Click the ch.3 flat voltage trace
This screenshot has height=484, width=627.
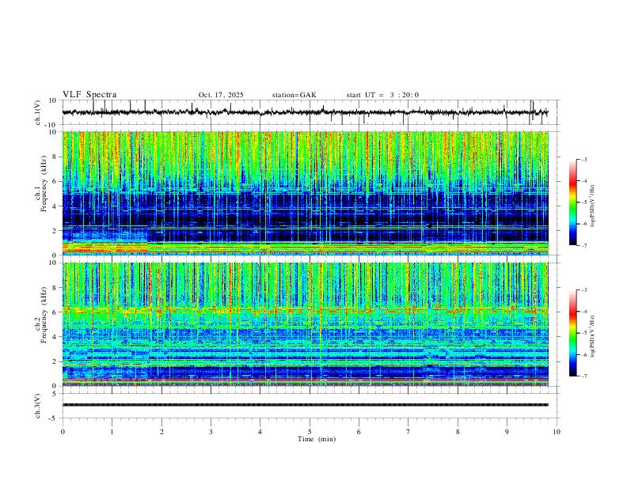click(x=305, y=405)
